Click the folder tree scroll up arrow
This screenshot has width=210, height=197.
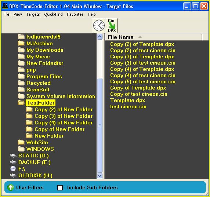pyautogui.click(x=99, y=37)
